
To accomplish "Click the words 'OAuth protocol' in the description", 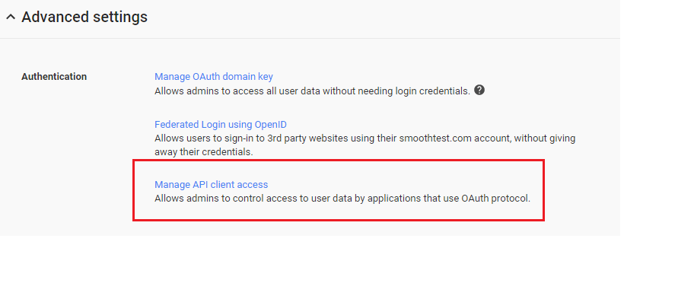I will point(495,198).
